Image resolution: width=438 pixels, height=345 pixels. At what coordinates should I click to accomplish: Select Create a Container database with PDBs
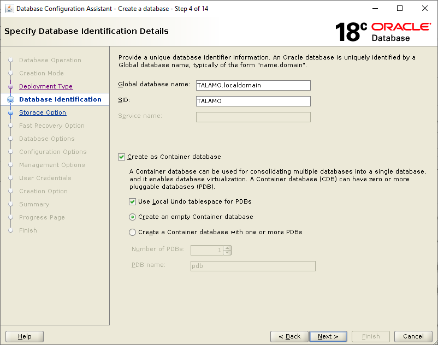click(x=132, y=232)
